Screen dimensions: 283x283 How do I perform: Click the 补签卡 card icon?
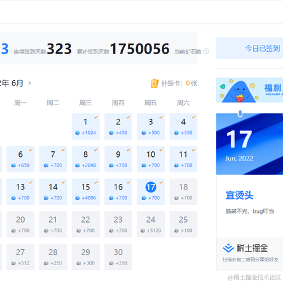click(x=154, y=83)
